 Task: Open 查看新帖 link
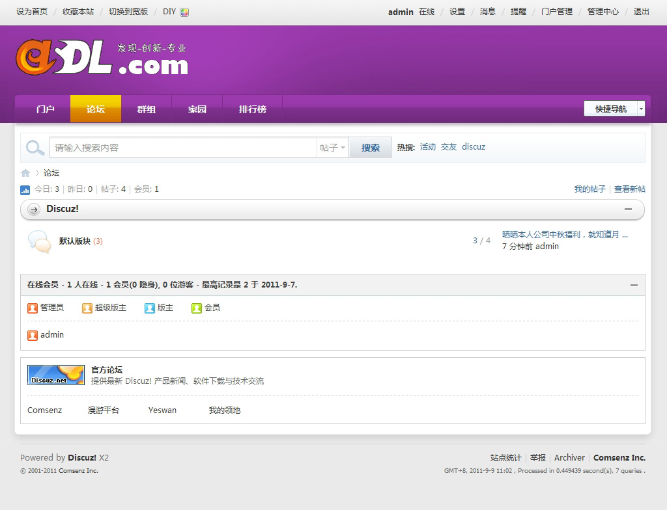pos(630,189)
